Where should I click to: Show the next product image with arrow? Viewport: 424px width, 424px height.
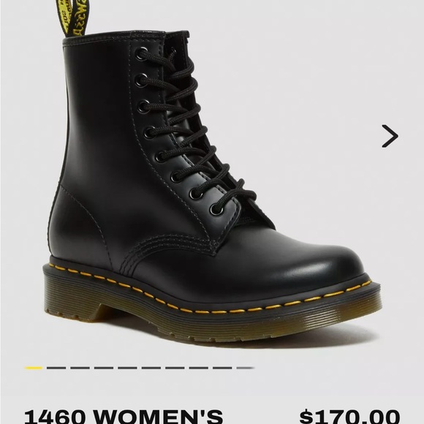coord(390,136)
